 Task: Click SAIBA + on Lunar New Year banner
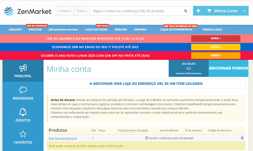coord(216,55)
